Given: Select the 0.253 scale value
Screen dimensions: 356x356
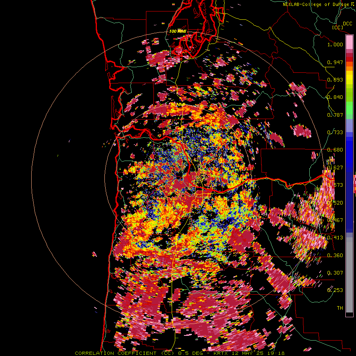Looking at the screenshot, I should tap(335, 290).
